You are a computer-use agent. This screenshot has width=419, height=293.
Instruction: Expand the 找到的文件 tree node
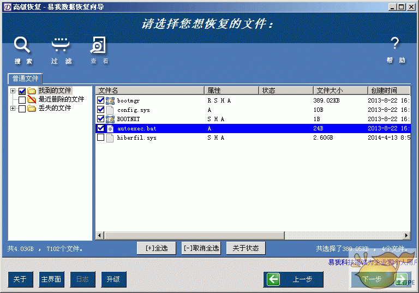pos(13,91)
